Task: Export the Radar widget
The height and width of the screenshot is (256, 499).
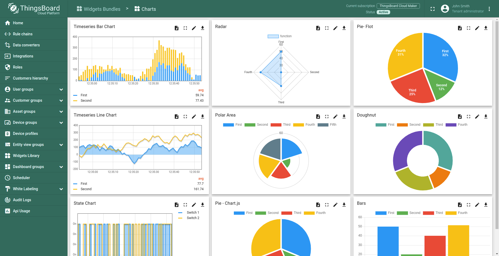Action: [318, 28]
